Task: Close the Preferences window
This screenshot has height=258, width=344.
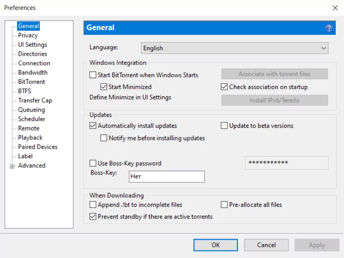Action: point(335,8)
